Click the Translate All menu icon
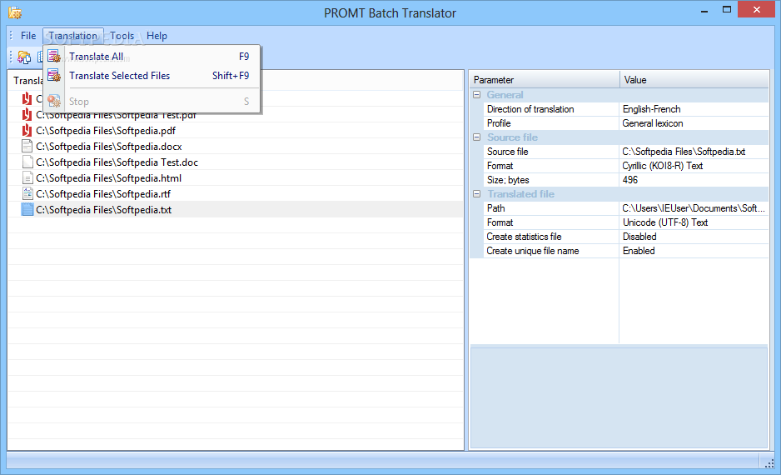781x475 pixels. click(54, 57)
